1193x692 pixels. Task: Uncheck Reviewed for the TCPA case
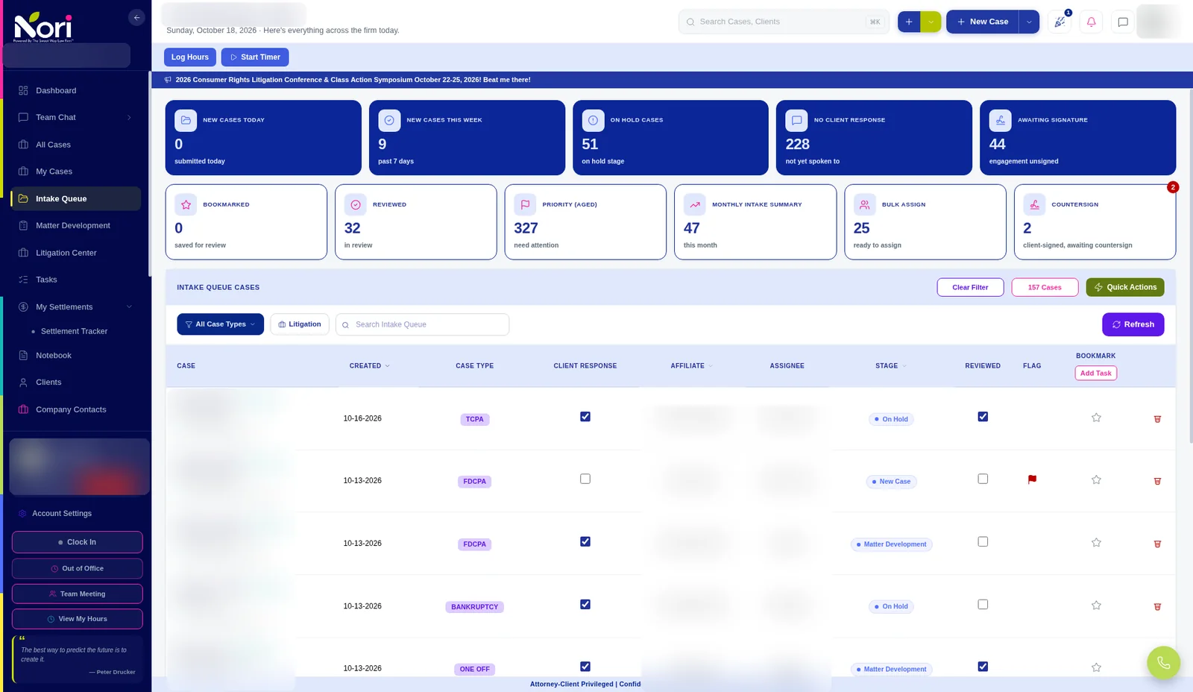pyautogui.click(x=983, y=417)
